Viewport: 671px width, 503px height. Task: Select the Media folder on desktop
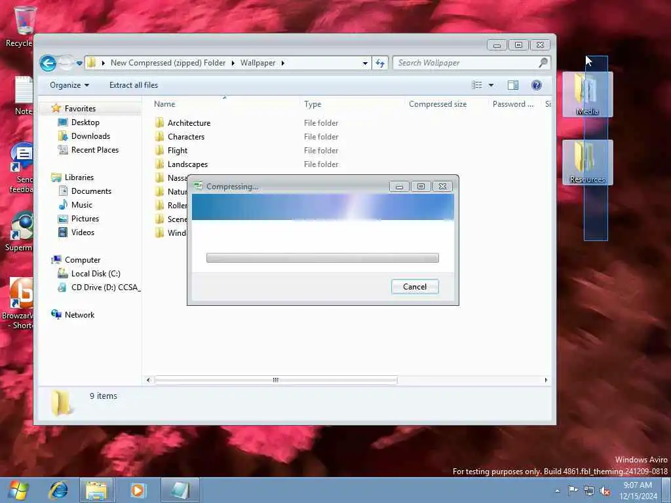point(587,94)
